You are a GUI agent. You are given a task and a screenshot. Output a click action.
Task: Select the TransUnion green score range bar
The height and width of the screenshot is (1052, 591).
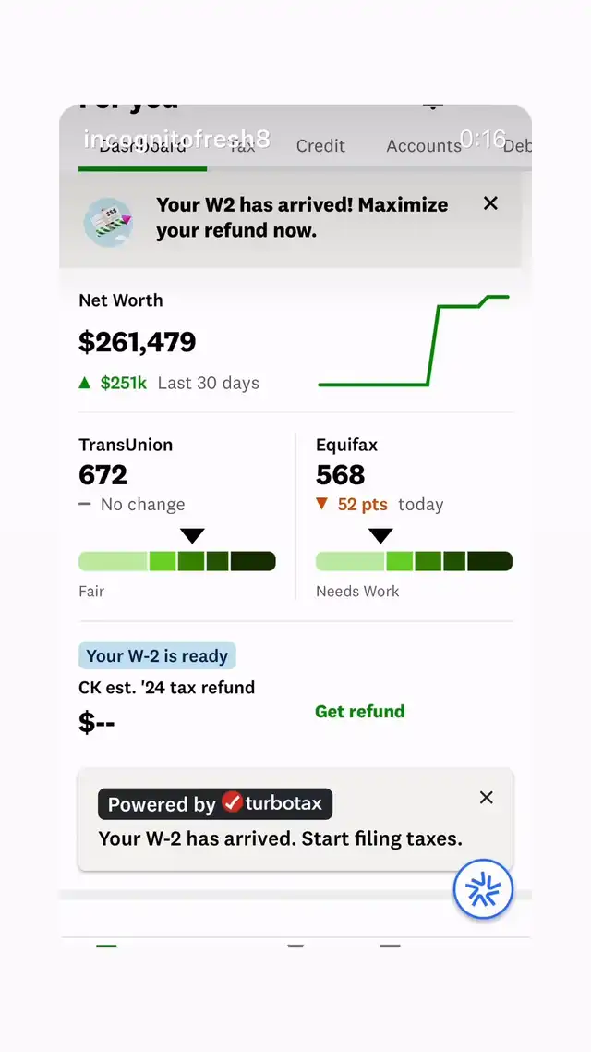coord(177,561)
